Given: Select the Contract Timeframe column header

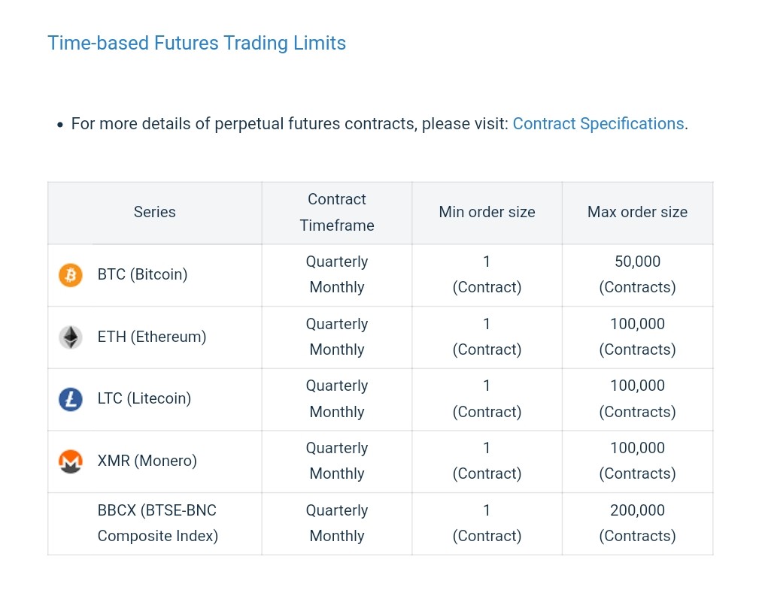Looking at the screenshot, I should (336, 213).
